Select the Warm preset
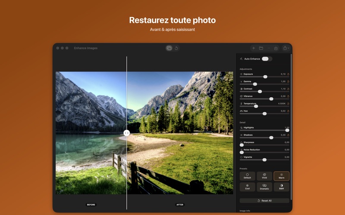This screenshot has width=345, height=215. tap(282, 176)
